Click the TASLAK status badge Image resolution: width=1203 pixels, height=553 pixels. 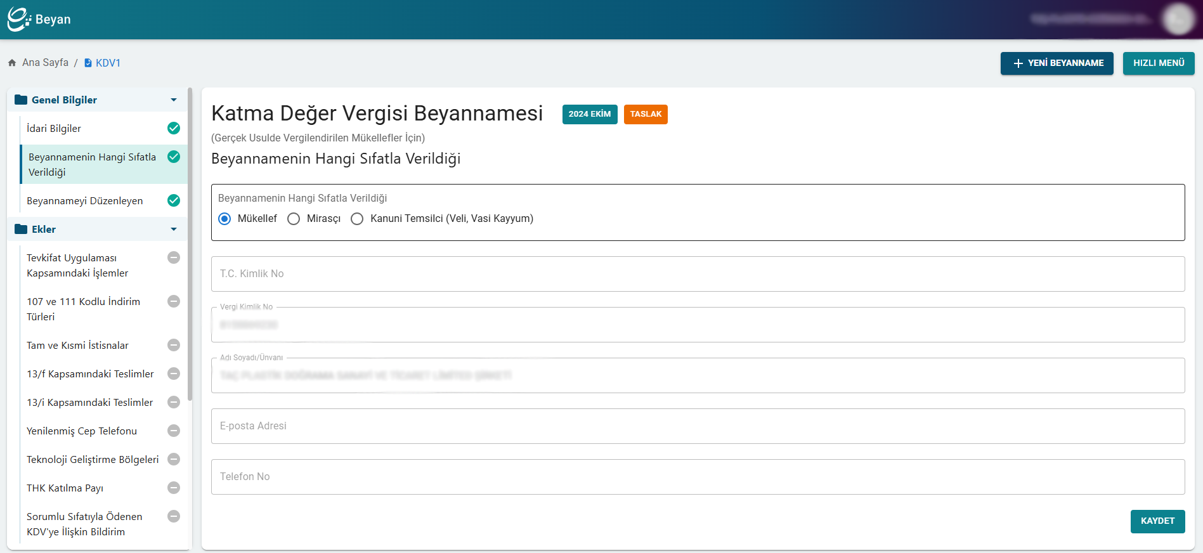click(646, 114)
